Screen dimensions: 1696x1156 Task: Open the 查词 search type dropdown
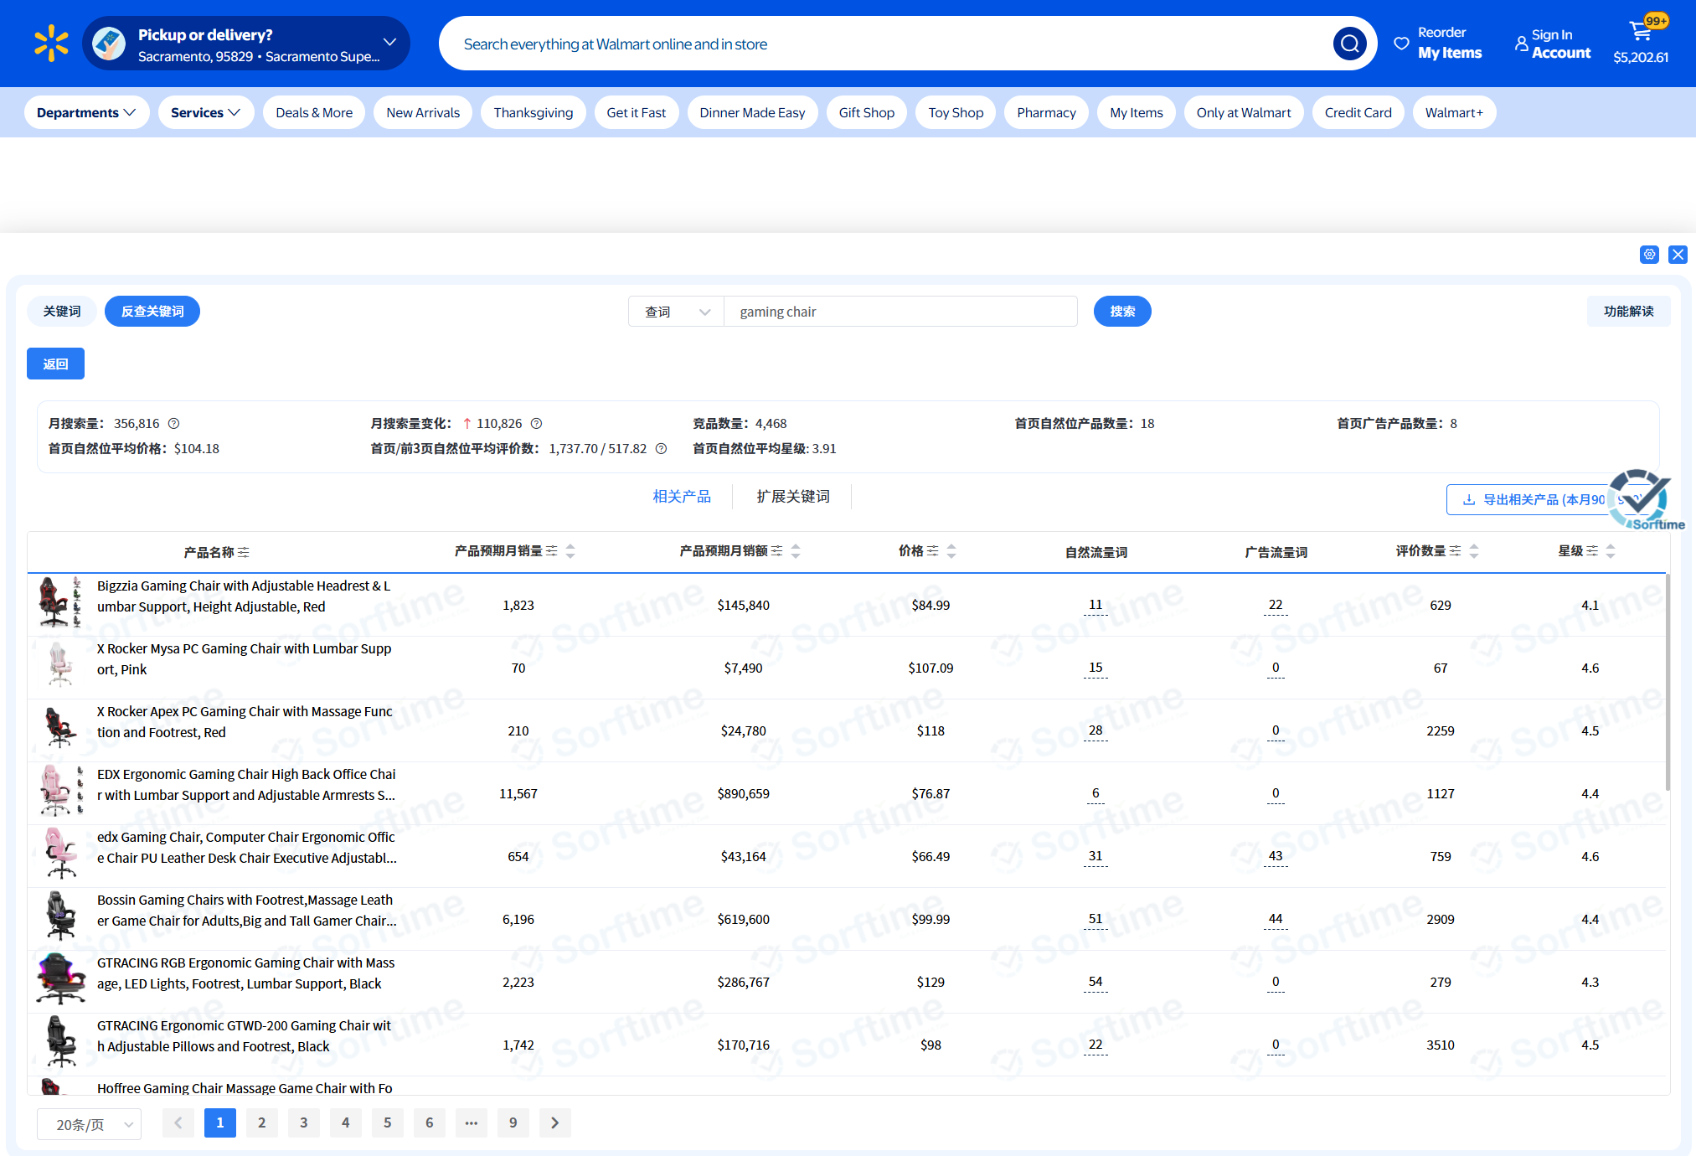point(676,312)
